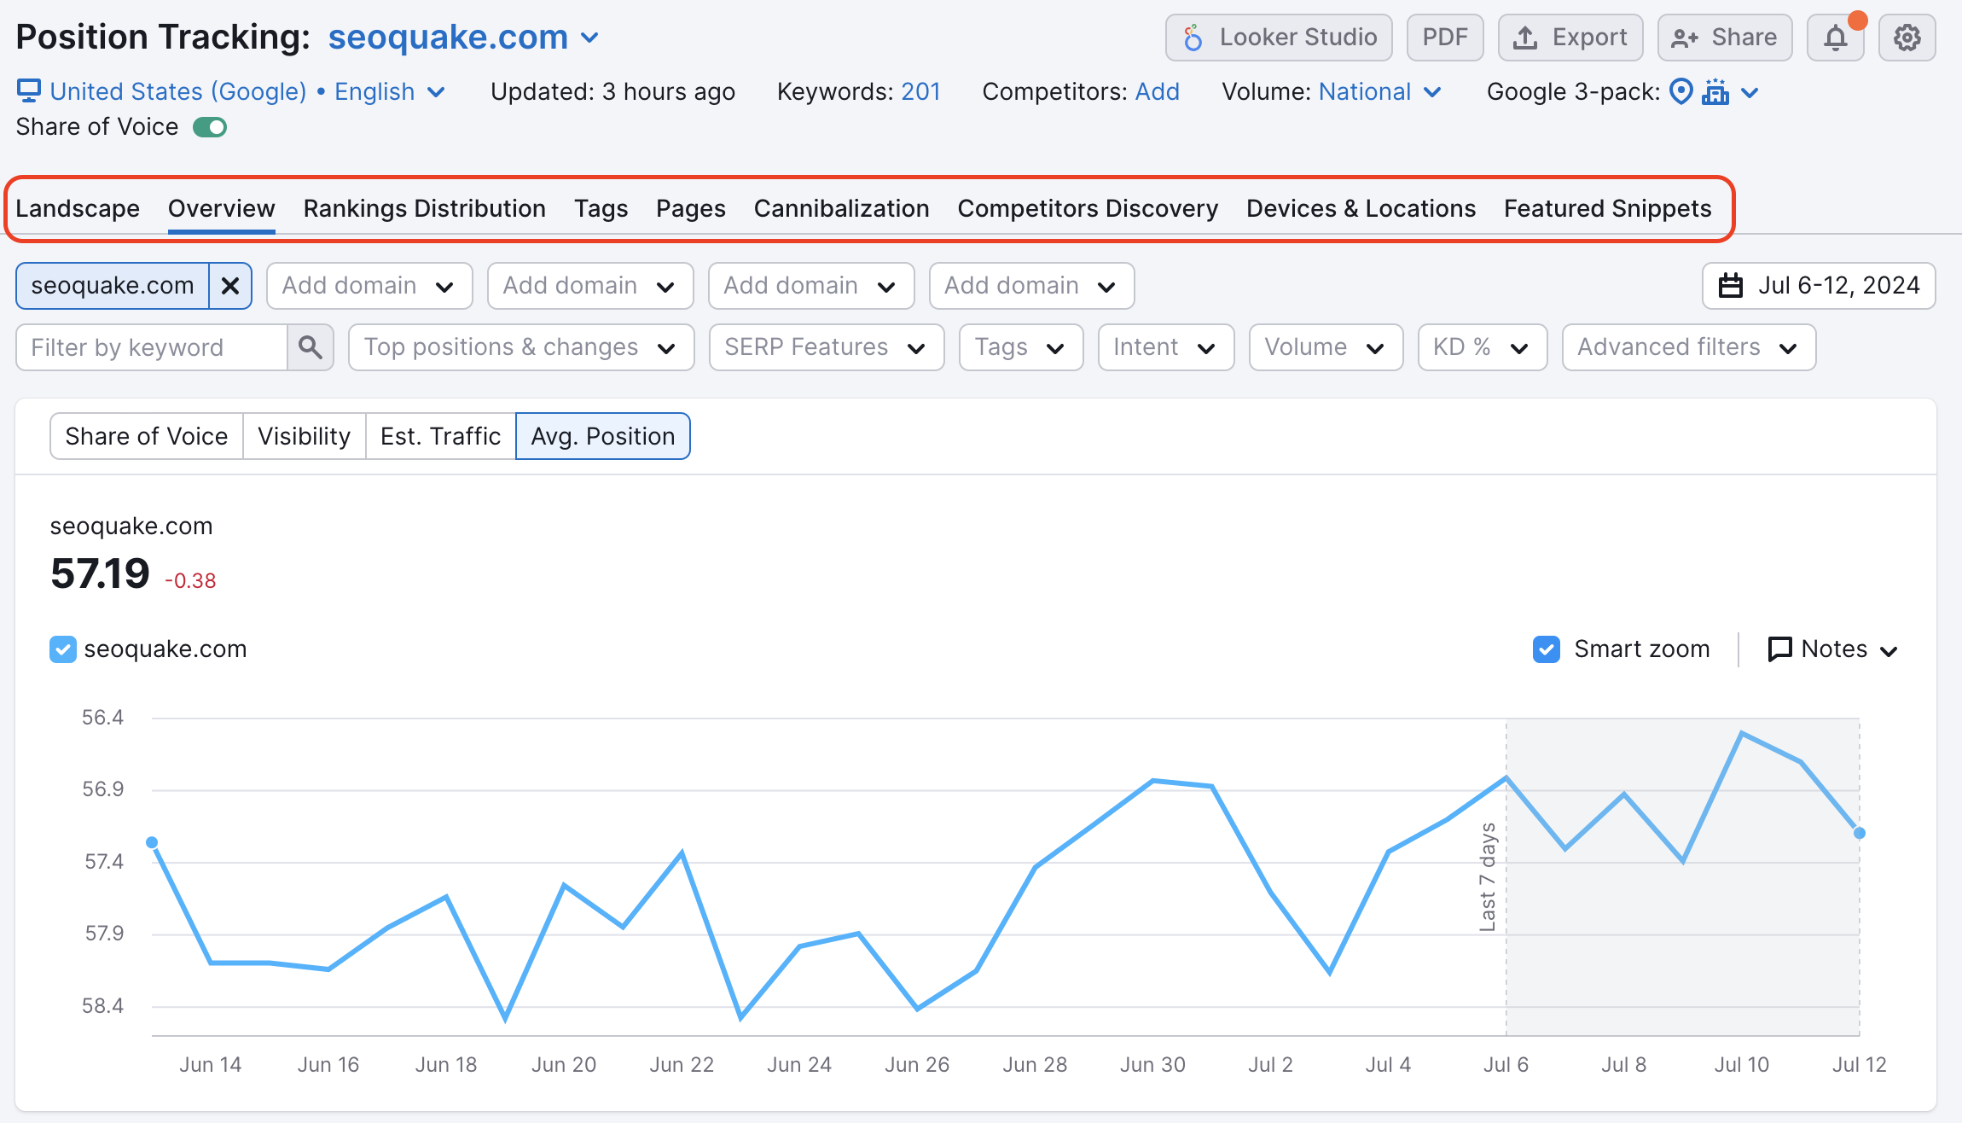Toggle the Share of Voice switch
The height and width of the screenshot is (1123, 1962).
[x=209, y=127]
